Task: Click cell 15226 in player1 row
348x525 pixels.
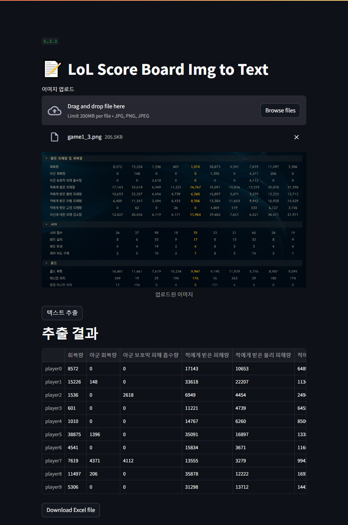Action: [76, 382]
